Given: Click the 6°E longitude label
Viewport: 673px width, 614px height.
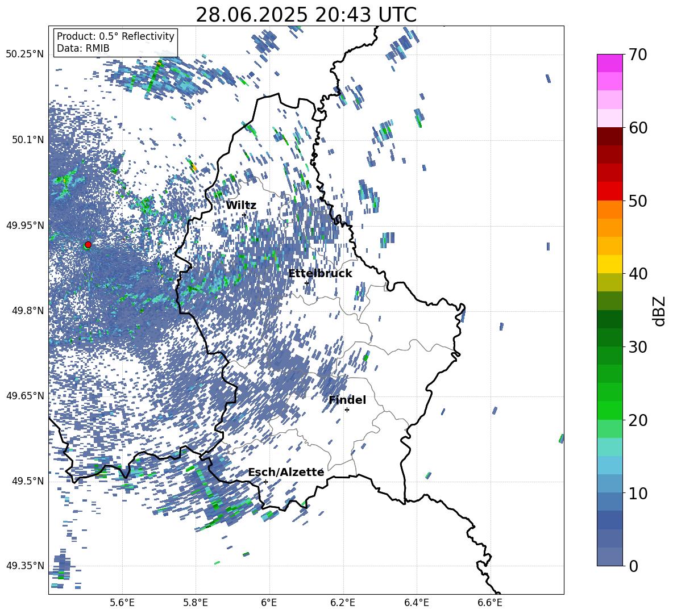Looking at the screenshot, I should click(x=269, y=603).
